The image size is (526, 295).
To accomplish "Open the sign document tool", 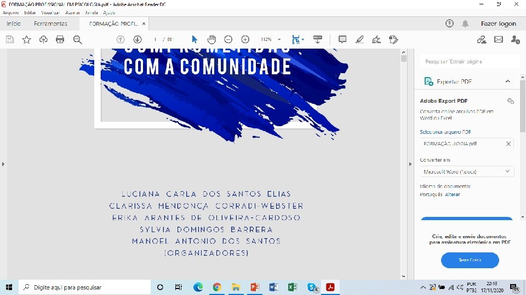I will (x=376, y=39).
